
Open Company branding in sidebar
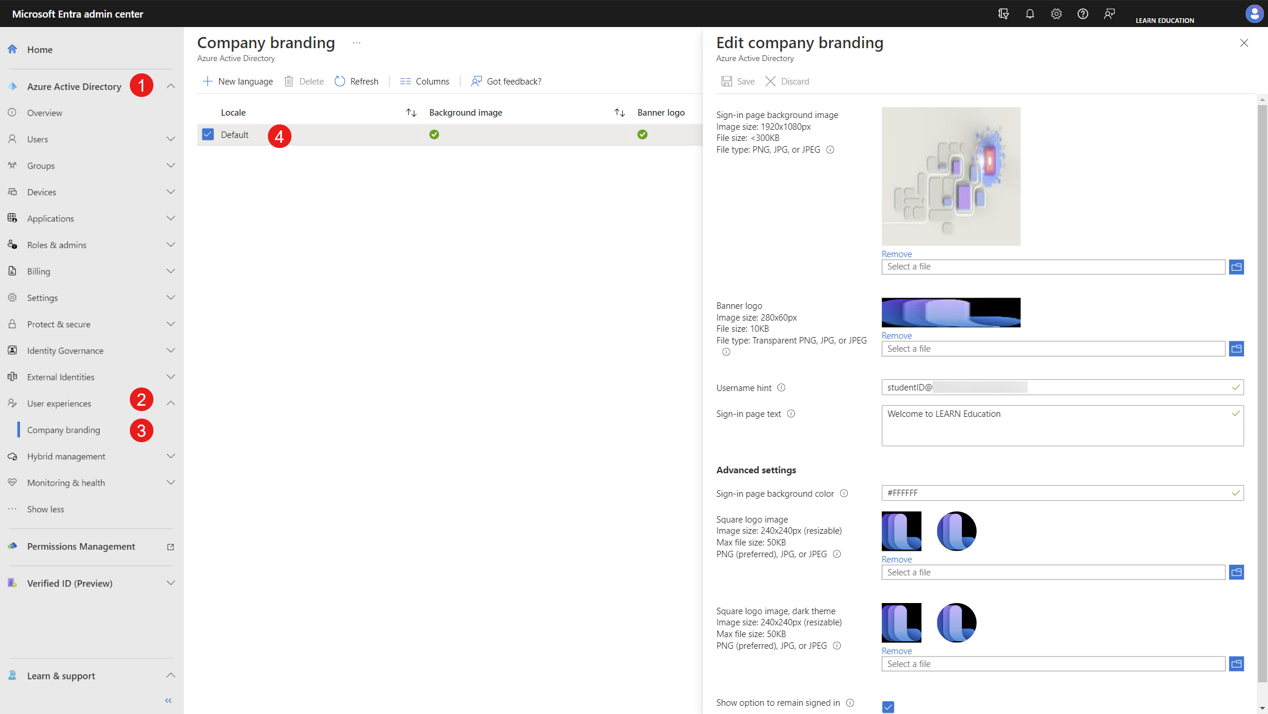click(63, 430)
